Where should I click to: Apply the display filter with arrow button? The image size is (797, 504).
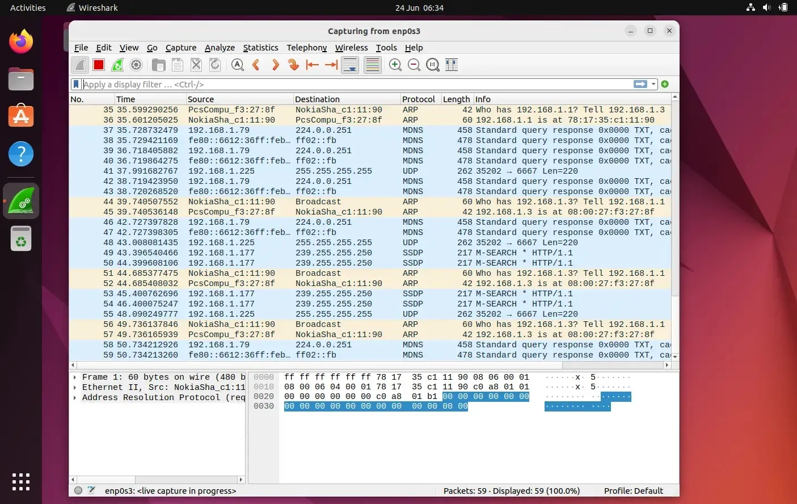point(640,84)
